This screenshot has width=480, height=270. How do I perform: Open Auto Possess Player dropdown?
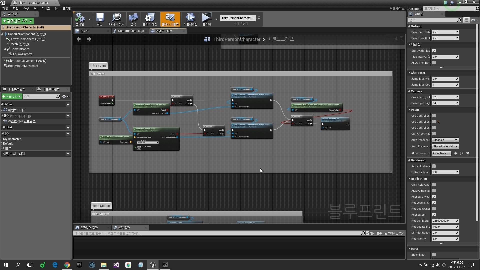(x=445, y=140)
